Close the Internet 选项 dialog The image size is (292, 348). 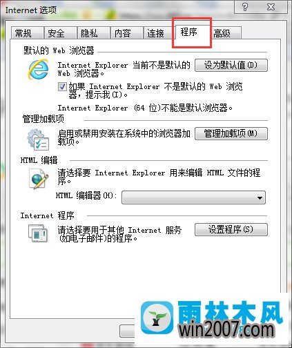point(271,7)
